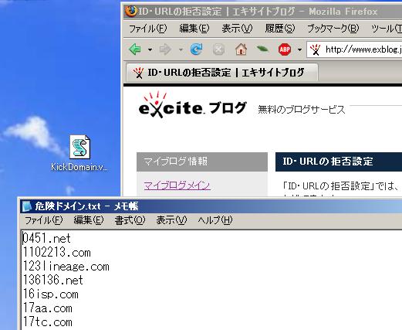402x330 pixels.
Task: Open Firefox 編集(E) menu
Action: click(x=194, y=29)
